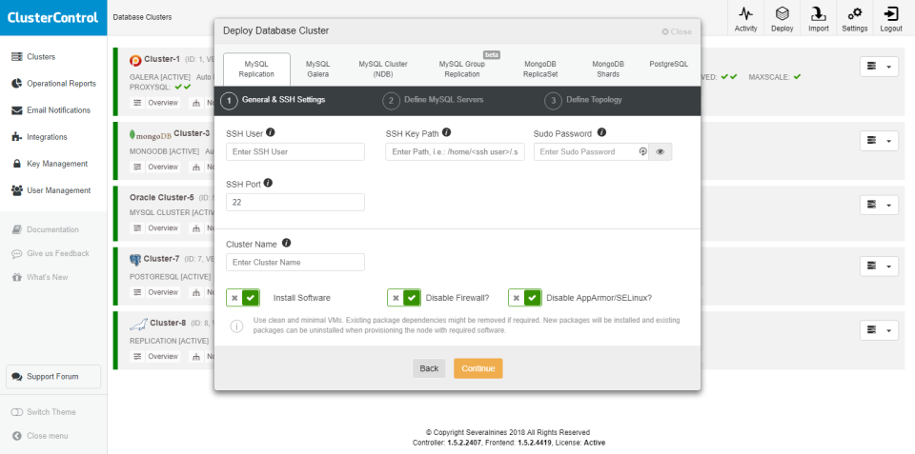Select the MySQL Replication tab
The image size is (915, 454).
coord(256,69)
